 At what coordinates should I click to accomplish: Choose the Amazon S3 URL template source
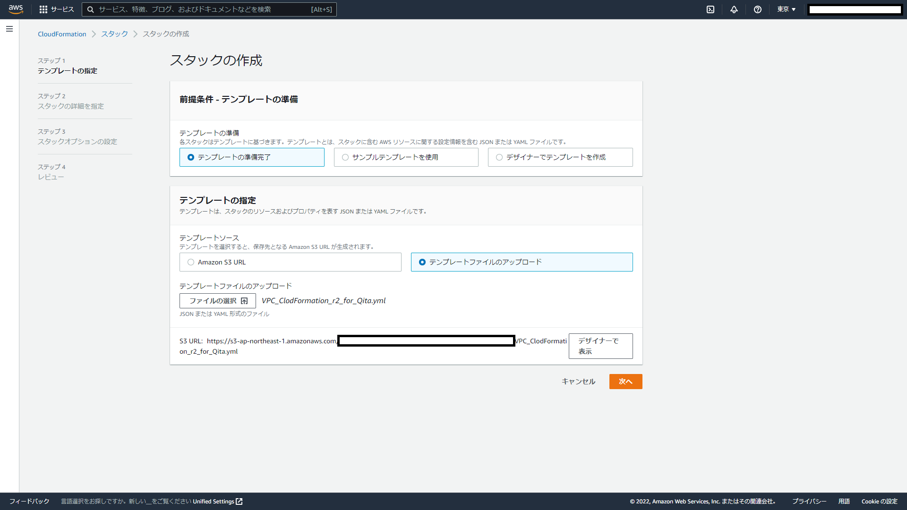click(x=191, y=262)
